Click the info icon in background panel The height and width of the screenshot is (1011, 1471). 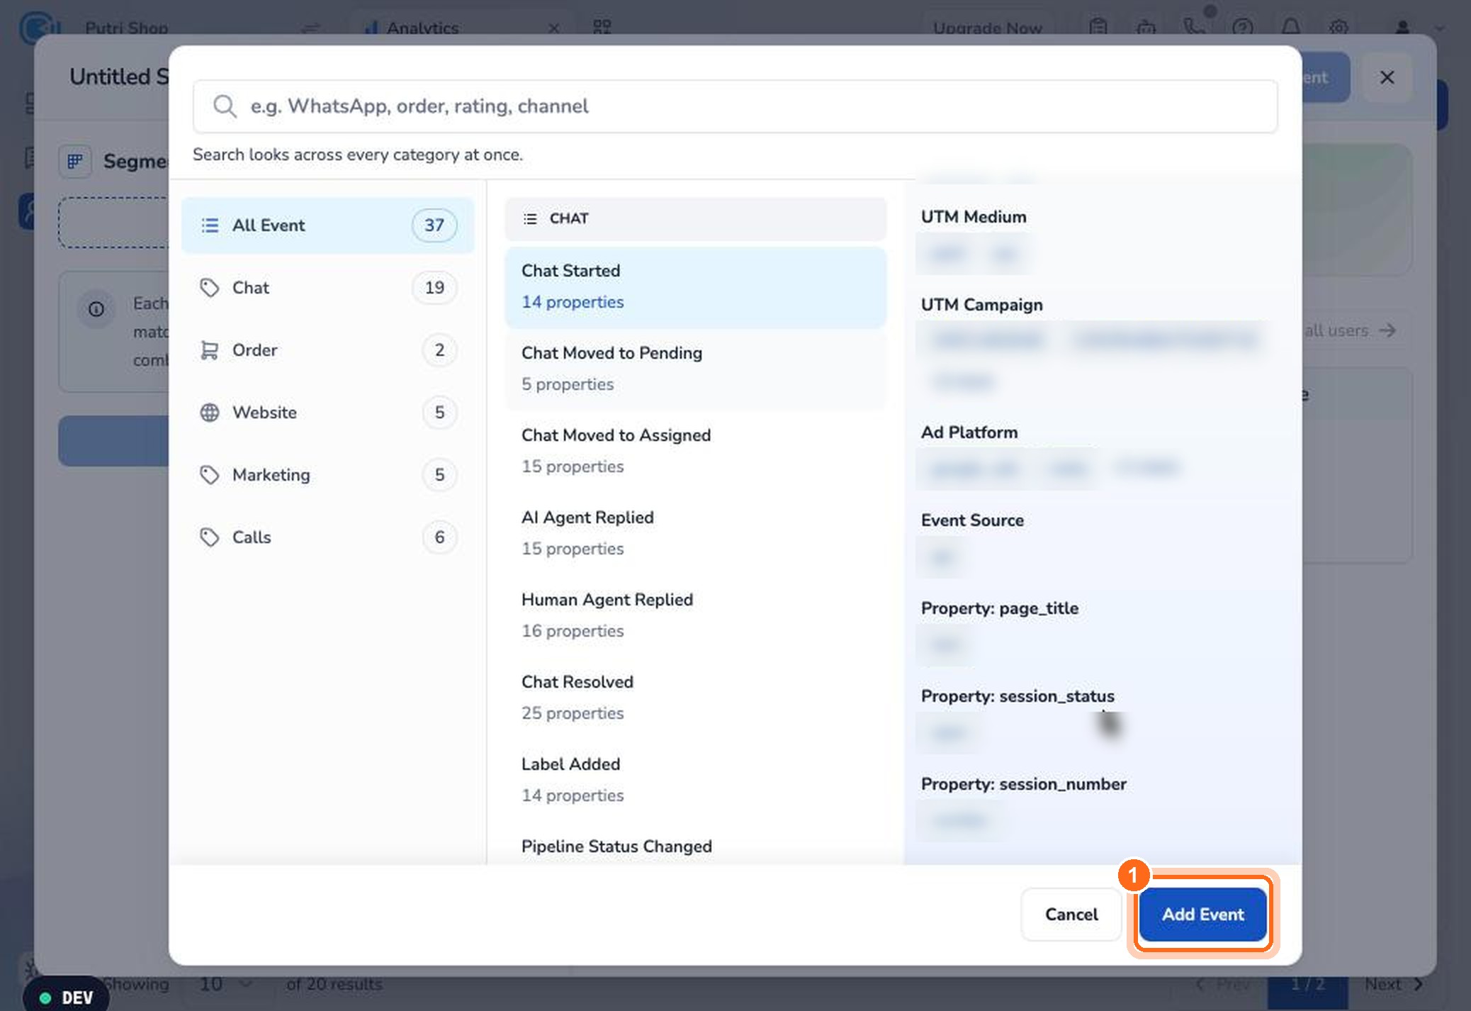click(96, 309)
